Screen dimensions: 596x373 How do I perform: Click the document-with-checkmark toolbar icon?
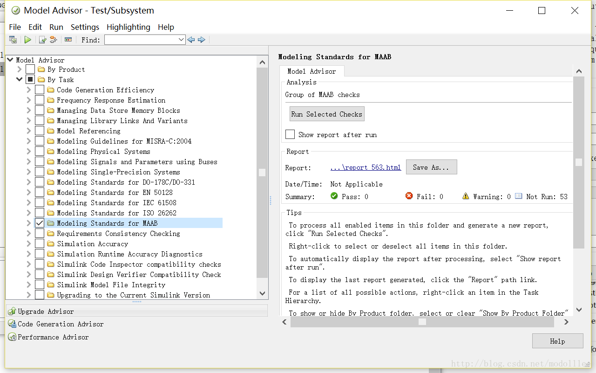pos(42,40)
